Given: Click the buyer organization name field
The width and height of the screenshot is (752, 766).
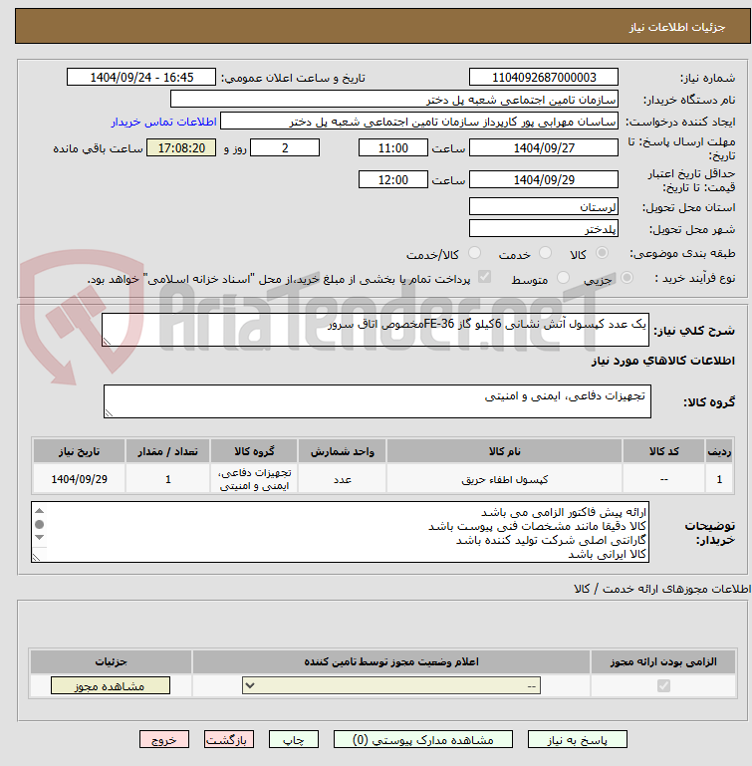Looking at the screenshot, I should [393, 100].
